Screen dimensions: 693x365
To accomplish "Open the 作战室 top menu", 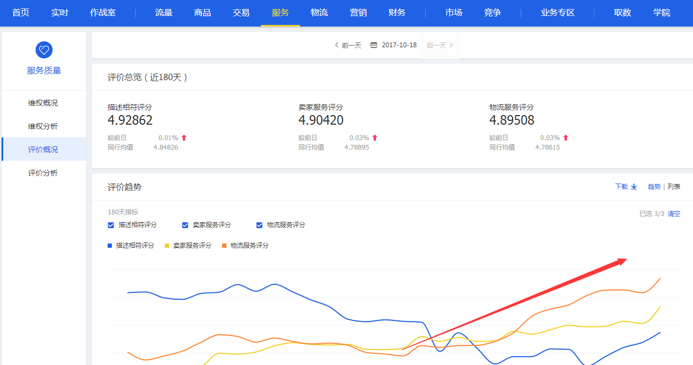I will 103,13.
